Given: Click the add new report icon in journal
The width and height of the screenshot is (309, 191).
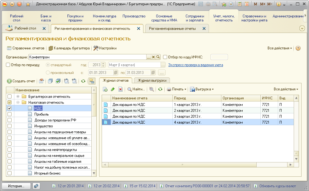Looking at the screenshot, I should (x=105, y=89).
